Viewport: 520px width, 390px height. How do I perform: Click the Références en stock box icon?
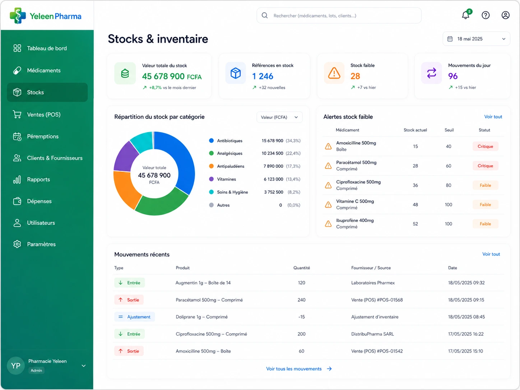(236, 73)
